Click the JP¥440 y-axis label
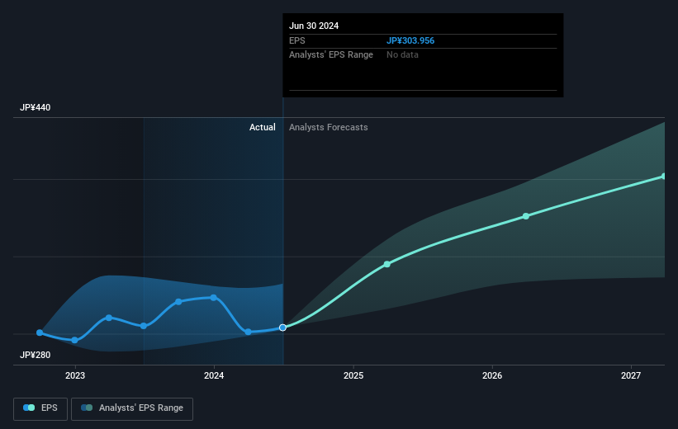 pyautogui.click(x=35, y=107)
